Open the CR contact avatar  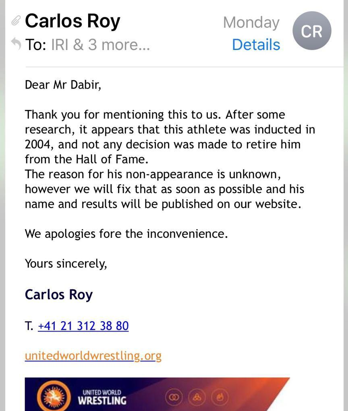coord(312,31)
